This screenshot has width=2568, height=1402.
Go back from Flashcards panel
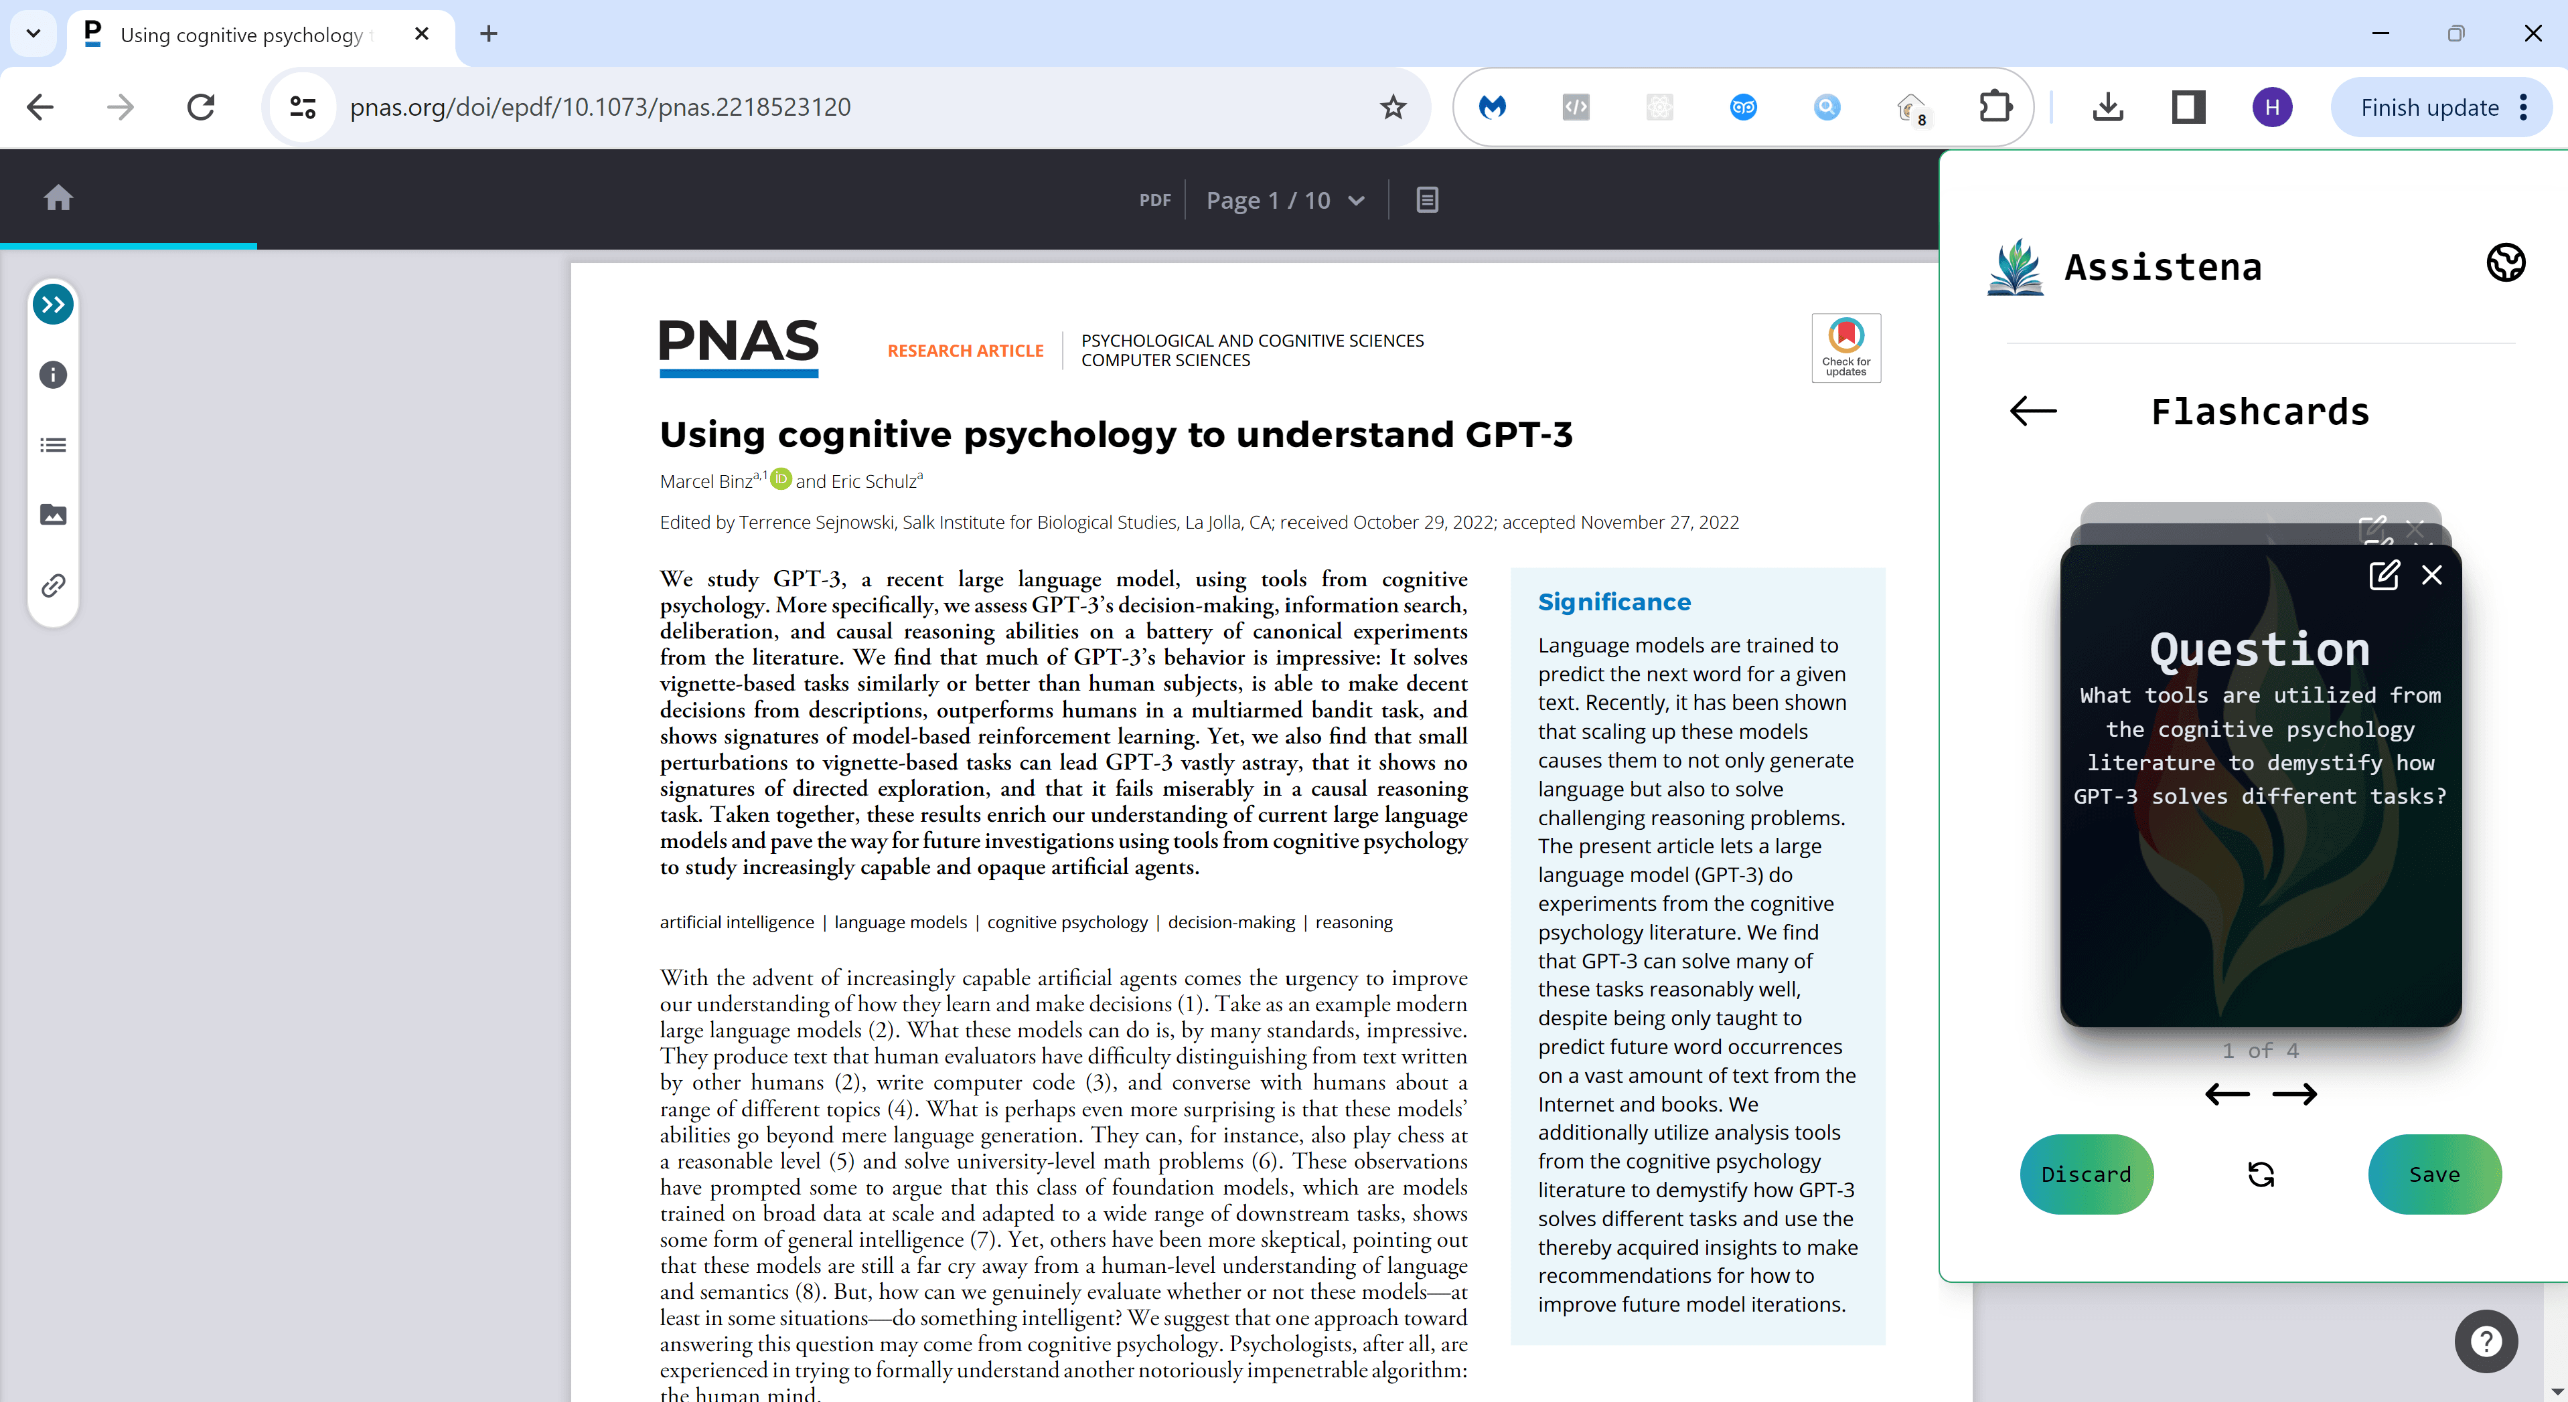click(2033, 410)
